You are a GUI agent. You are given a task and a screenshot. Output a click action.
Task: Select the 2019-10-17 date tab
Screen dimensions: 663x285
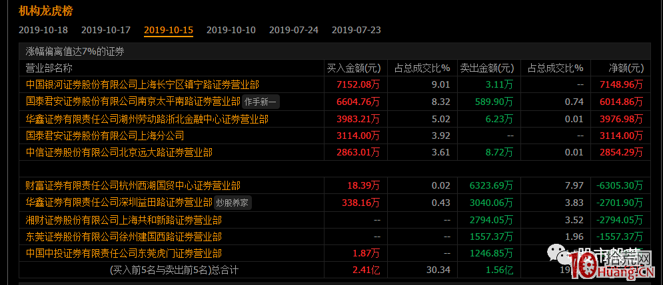click(106, 31)
